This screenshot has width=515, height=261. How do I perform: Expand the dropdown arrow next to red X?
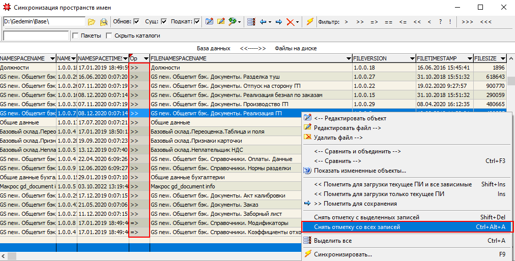point(298,22)
